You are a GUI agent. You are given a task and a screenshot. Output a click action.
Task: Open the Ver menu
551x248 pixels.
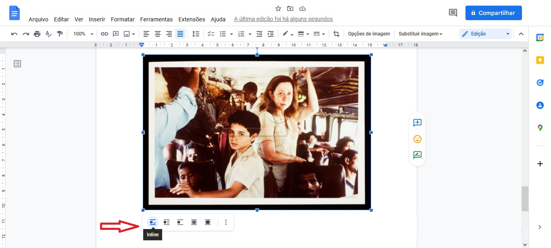(x=79, y=19)
